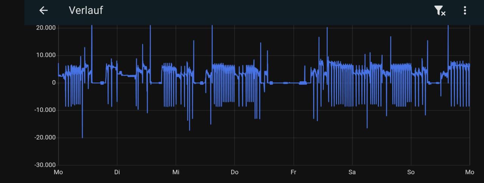The width and height of the screenshot is (484, 183).
Task: Click the Do day label
Action: click(x=234, y=172)
